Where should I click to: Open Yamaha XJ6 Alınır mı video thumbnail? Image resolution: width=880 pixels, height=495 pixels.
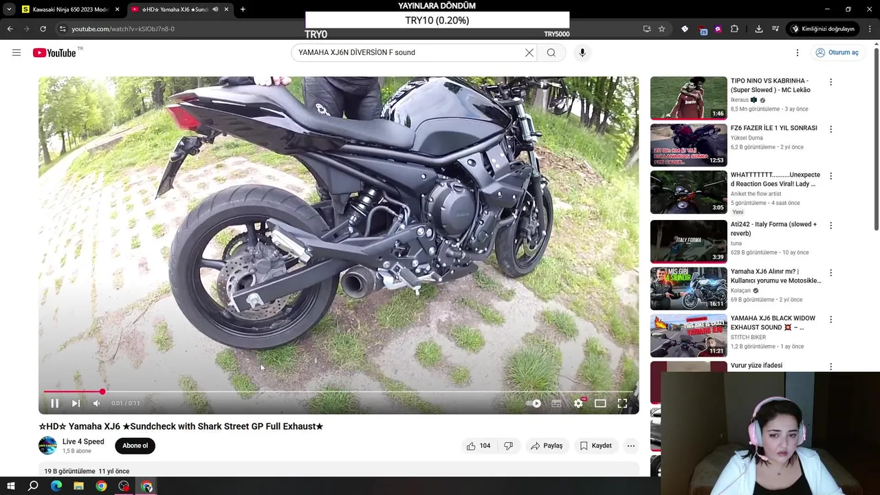click(688, 288)
